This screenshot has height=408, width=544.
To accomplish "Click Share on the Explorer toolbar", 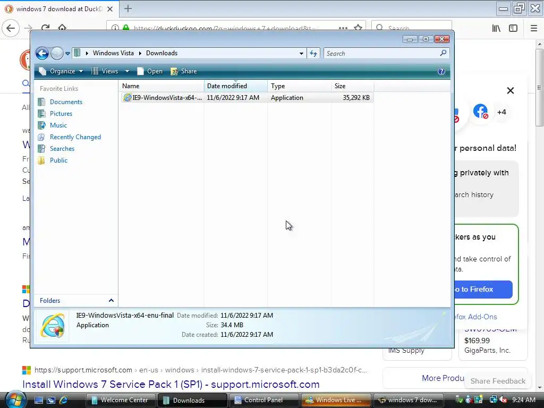I will [x=184, y=71].
